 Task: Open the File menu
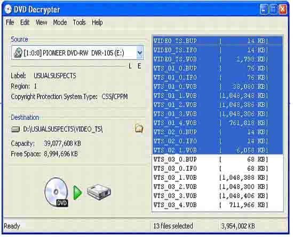[10, 22]
